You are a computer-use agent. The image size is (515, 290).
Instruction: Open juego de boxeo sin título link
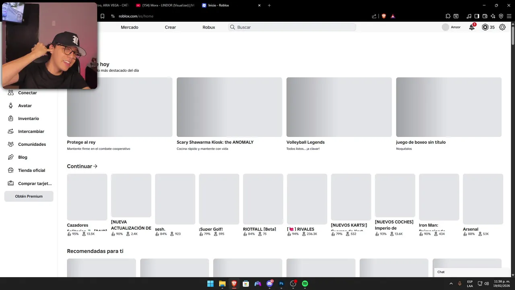point(421,142)
